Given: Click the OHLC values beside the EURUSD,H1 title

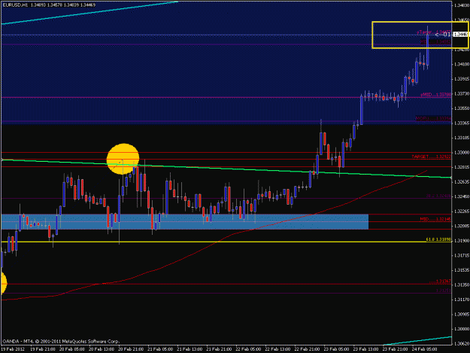Looking at the screenshot, I should 63,5.
